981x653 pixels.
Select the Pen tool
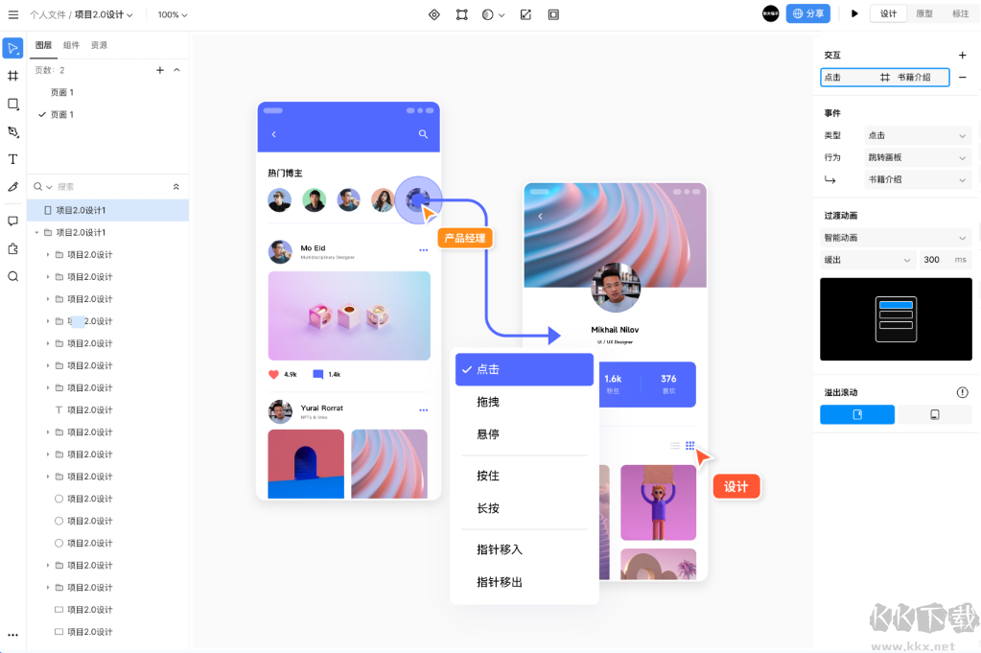13,131
